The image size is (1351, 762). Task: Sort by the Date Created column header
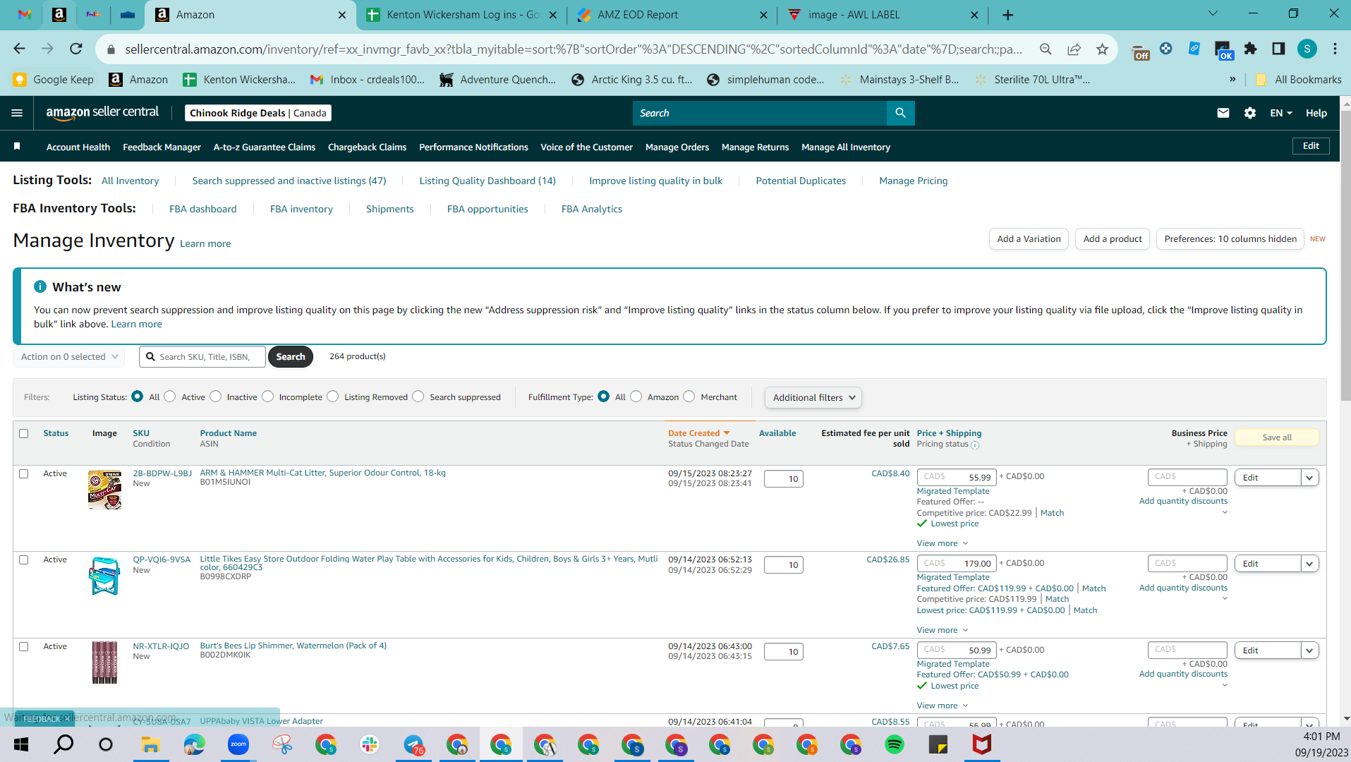click(698, 433)
